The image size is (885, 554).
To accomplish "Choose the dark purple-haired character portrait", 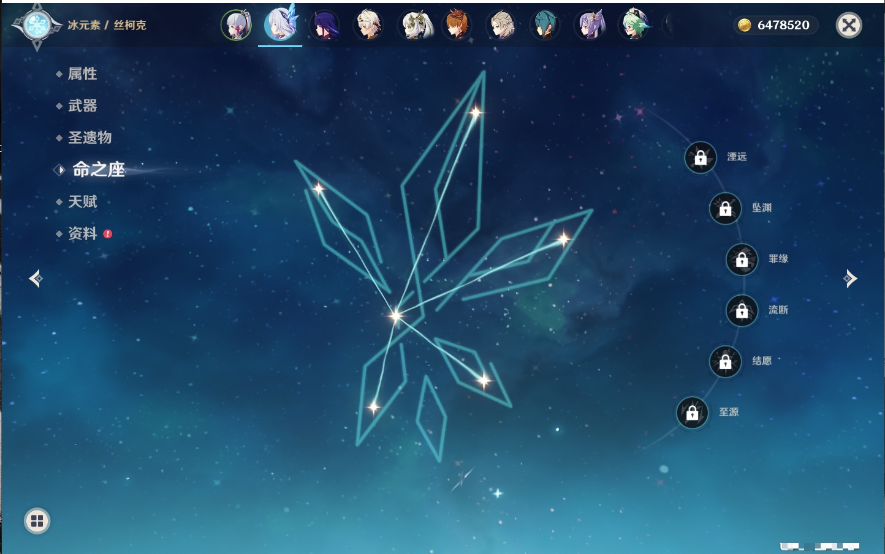I will tap(324, 25).
